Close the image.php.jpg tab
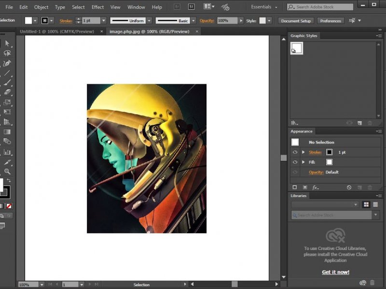 [x=197, y=31]
